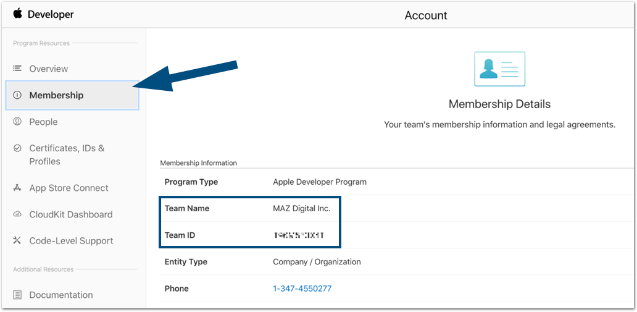The height and width of the screenshot is (312, 637).
Task: Click the Apple logo icon
Action: click(17, 14)
